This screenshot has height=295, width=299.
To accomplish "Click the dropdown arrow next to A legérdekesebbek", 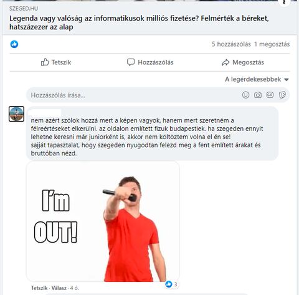I will (x=287, y=80).
